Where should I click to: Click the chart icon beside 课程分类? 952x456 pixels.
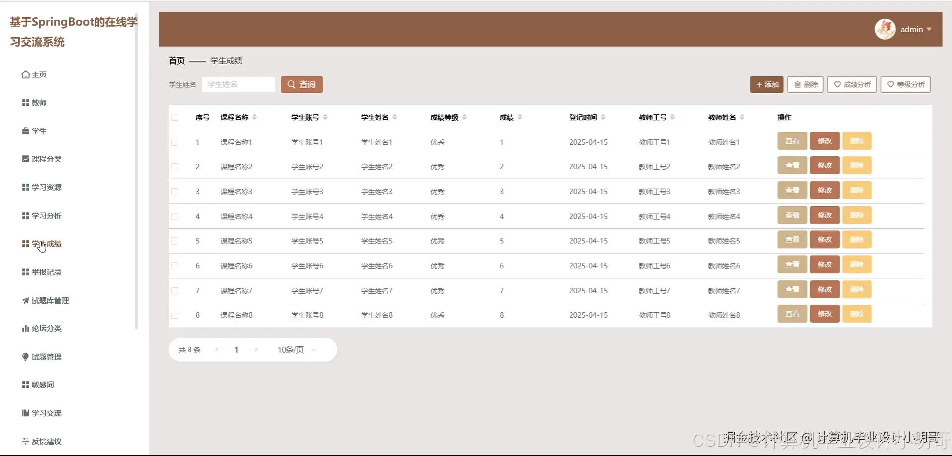tap(25, 159)
